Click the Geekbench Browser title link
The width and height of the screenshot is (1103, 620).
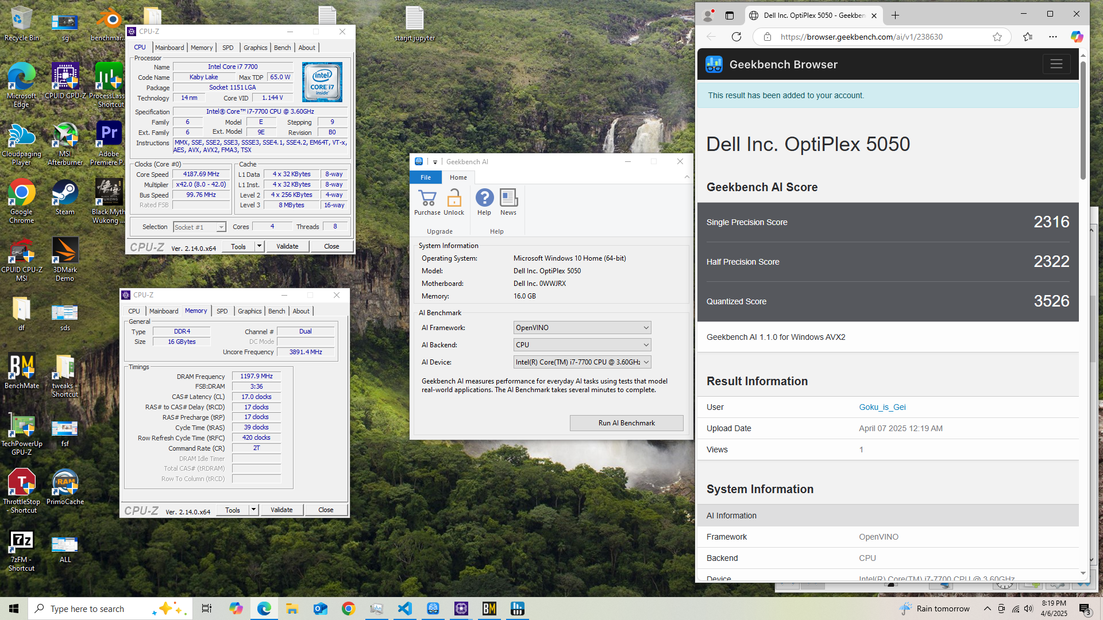point(783,64)
